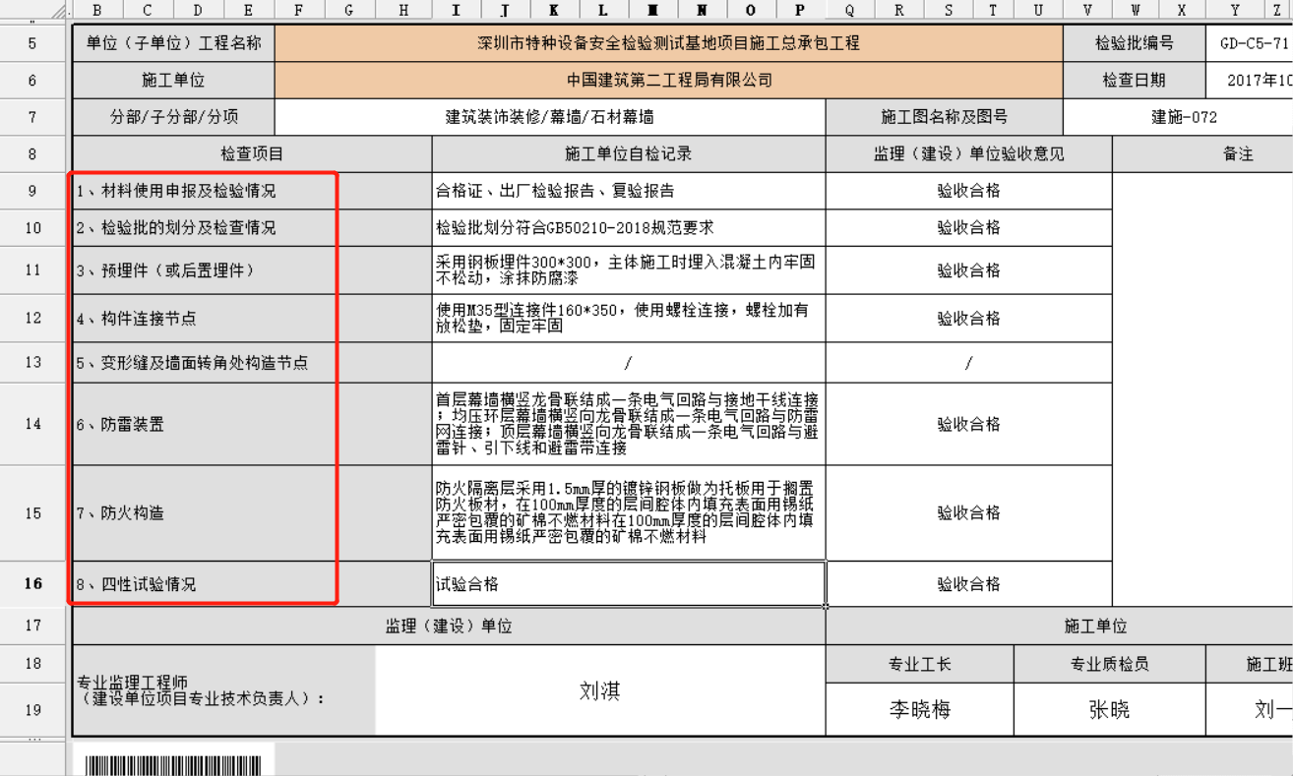The image size is (1293, 776).
Task: Click column header Z
Action: [x=1277, y=10]
